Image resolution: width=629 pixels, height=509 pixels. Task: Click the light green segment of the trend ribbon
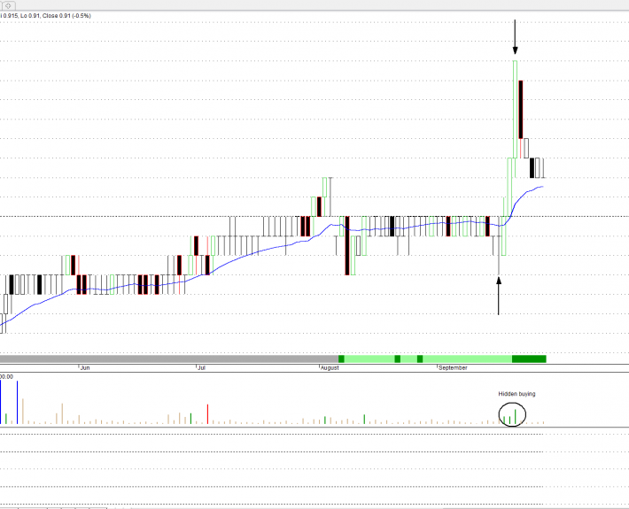[461, 359]
